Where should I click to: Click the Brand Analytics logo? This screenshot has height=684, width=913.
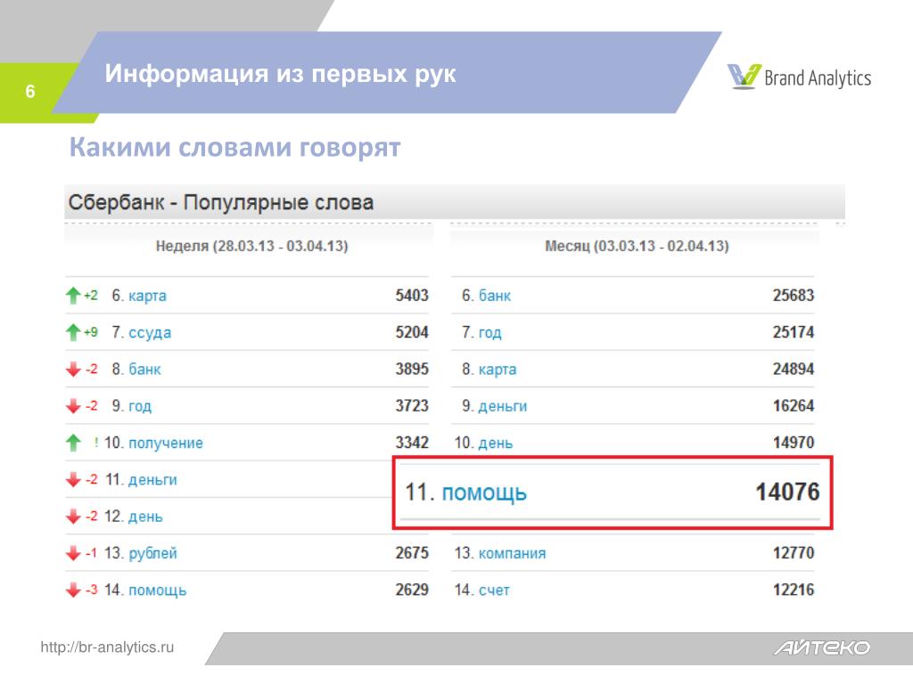[x=799, y=77]
